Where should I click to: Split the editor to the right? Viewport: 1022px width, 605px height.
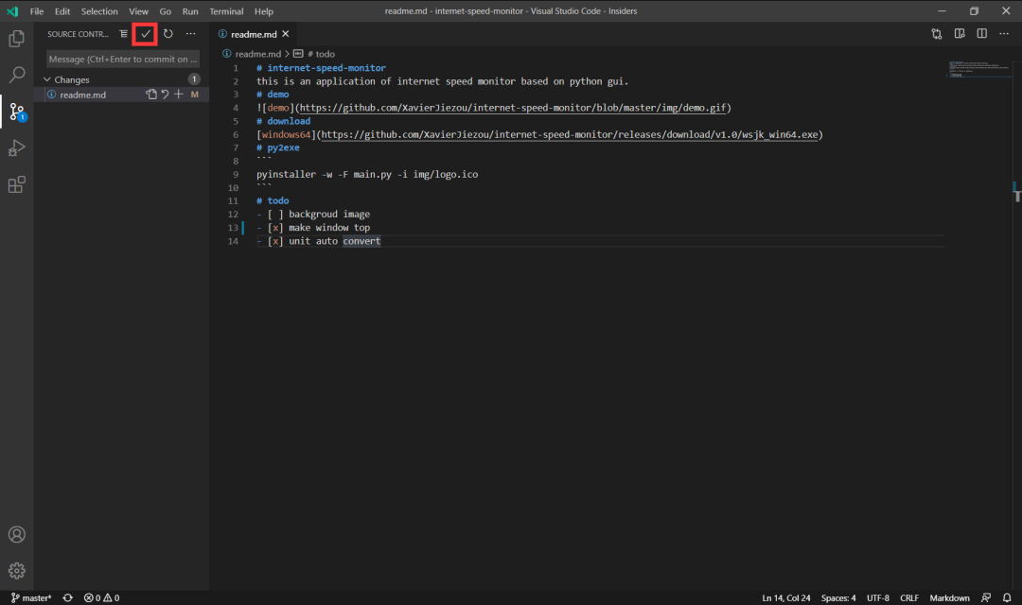coord(981,34)
